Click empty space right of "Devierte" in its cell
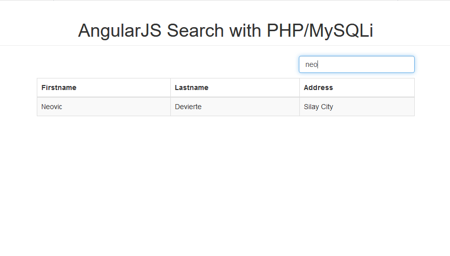 (249, 107)
